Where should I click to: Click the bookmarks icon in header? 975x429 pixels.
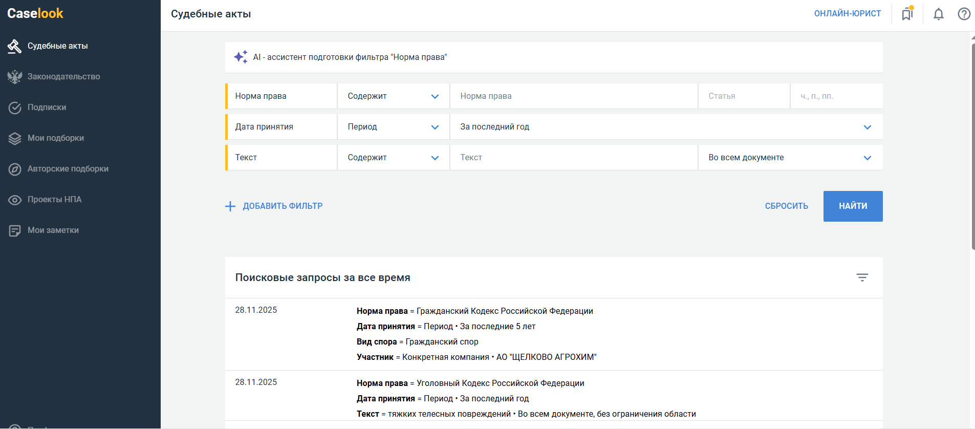[x=907, y=14]
